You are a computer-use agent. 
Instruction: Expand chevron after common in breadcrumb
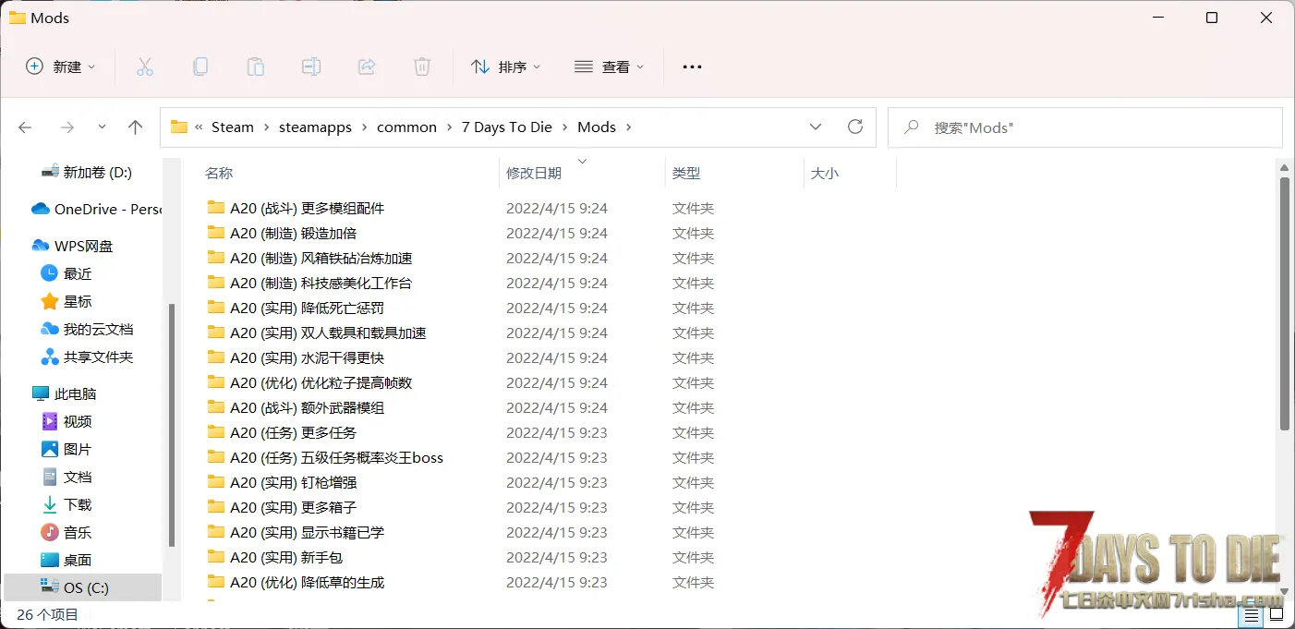(449, 127)
